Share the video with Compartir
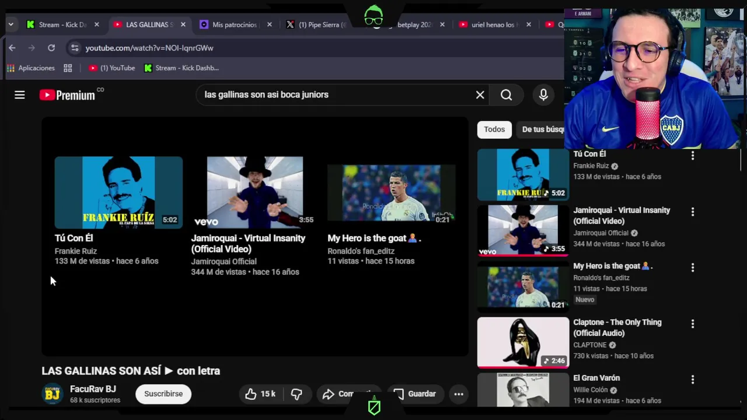This screenshot has height=420, width=747. click(x=348, y=394)
